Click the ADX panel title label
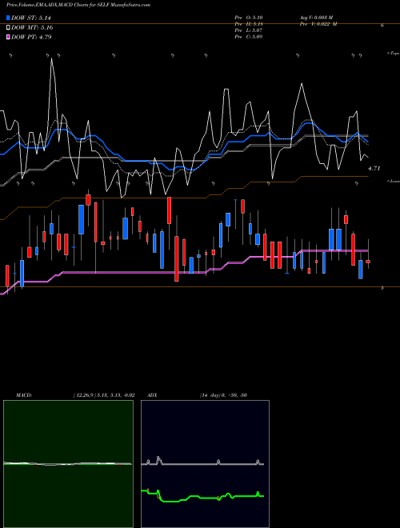 coord(152,395)
